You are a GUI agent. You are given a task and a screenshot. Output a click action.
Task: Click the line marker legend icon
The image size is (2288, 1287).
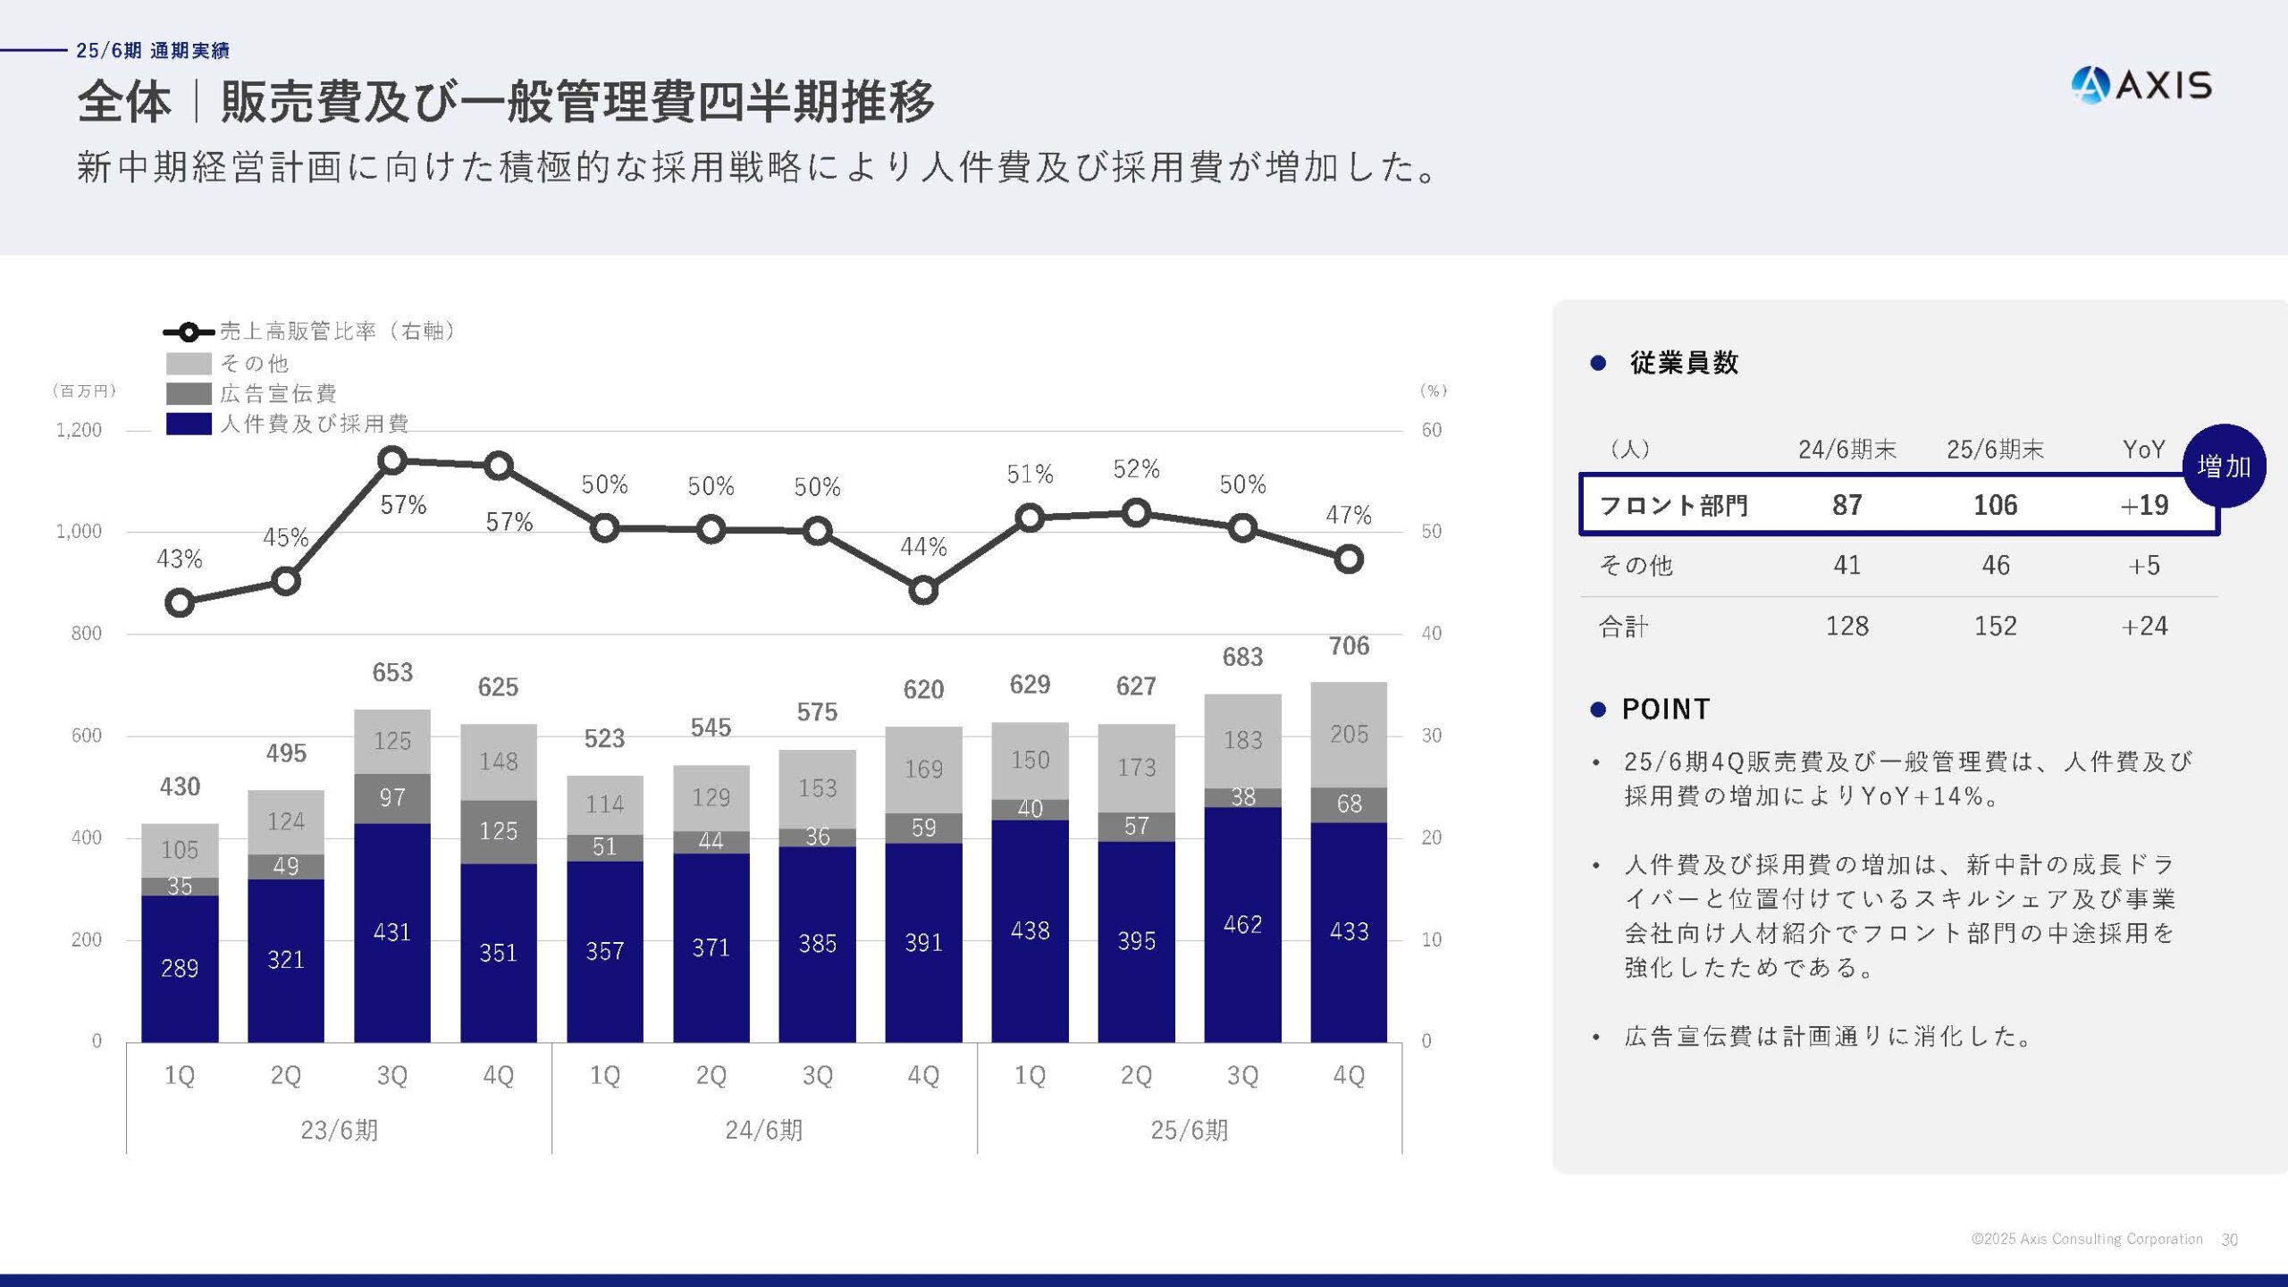(x=189, y=332)
